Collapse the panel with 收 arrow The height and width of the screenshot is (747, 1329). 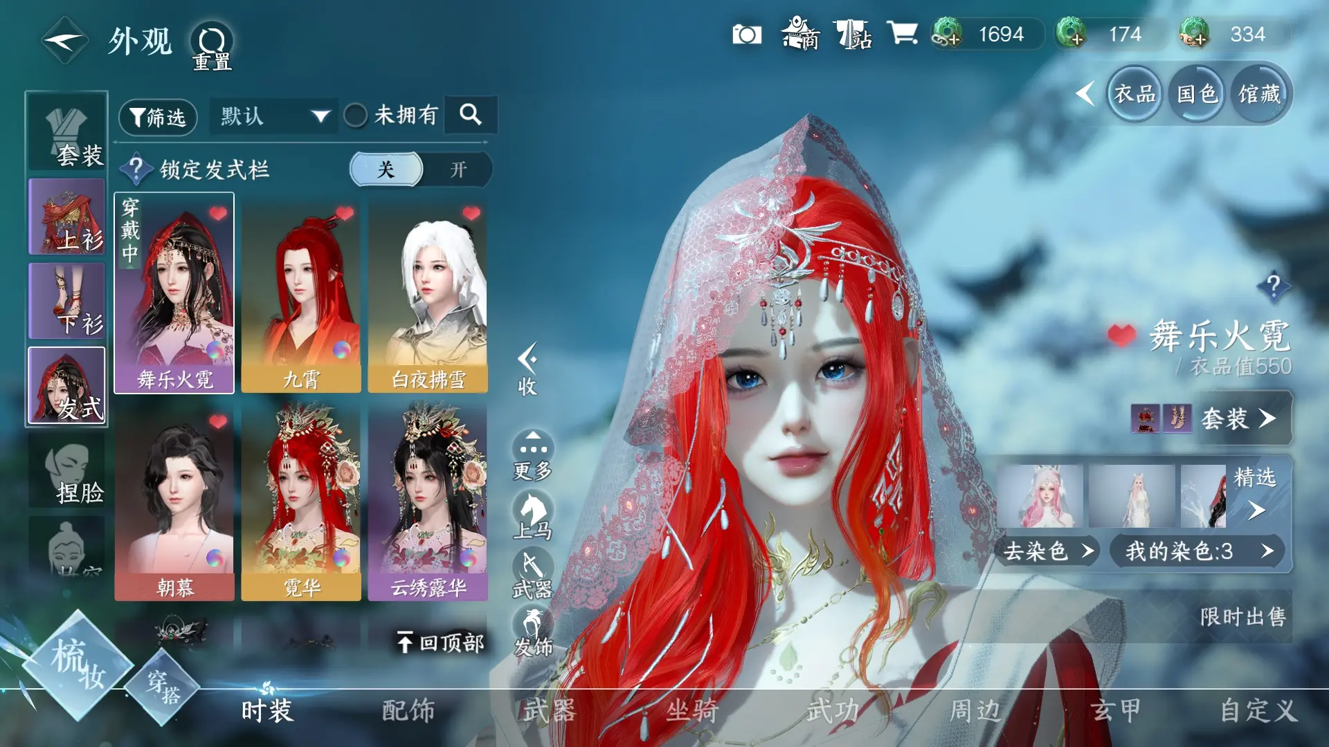(527, 370)
